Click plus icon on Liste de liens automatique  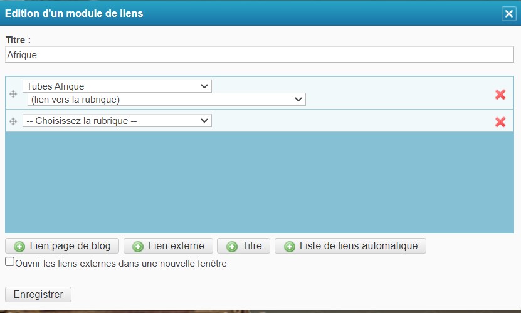[289, 247]
